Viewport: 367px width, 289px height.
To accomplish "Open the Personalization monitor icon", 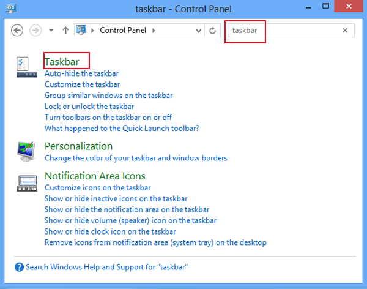I will click(26, 151).
